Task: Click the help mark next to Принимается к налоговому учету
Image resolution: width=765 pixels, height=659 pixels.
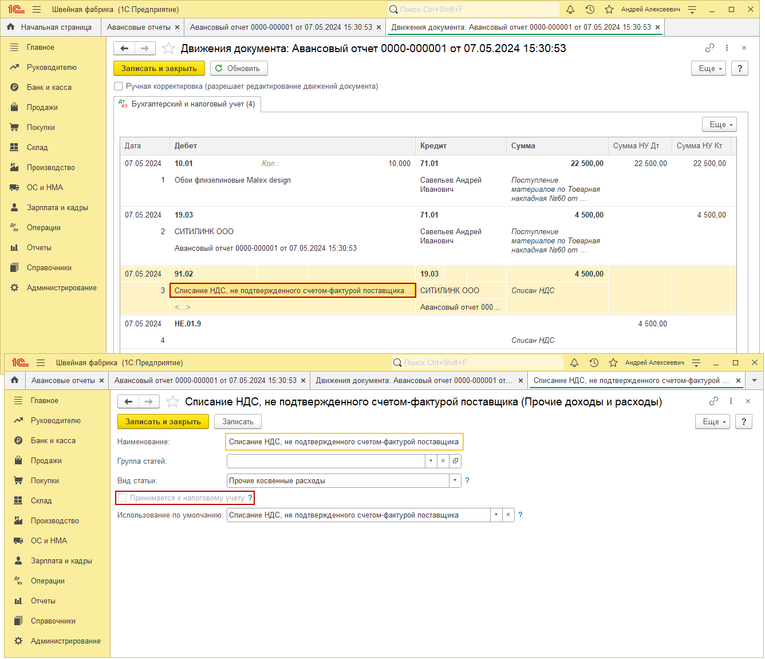Action: point(250,498)
